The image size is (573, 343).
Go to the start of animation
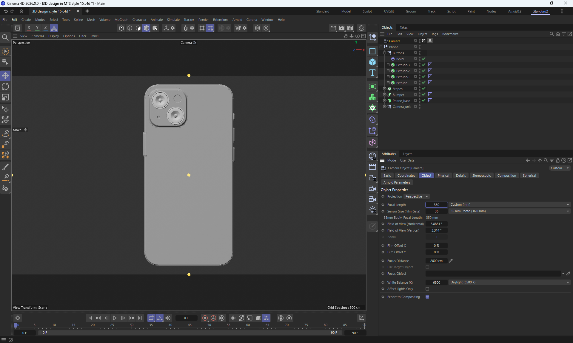(90, 318)
